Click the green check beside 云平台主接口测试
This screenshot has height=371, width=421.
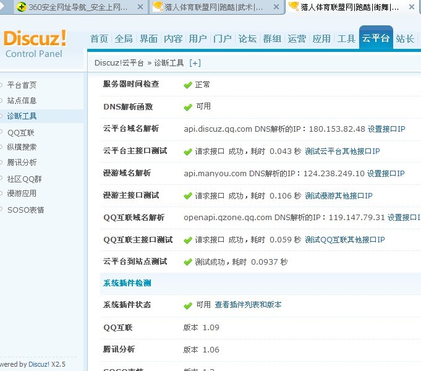188,151
